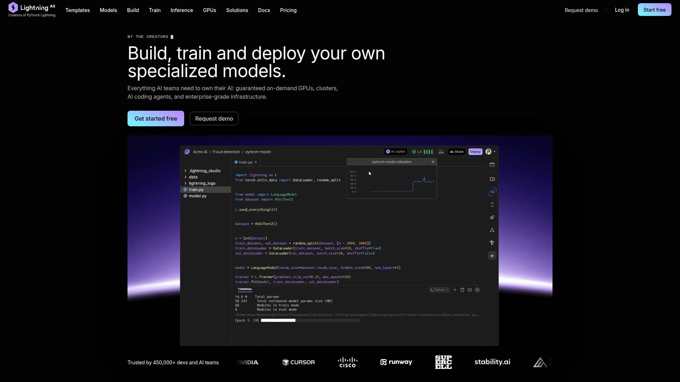This screenshot has height=382, width=680.
Task: Open the lightning folder icon in sidebar
Action: point(492,179)
